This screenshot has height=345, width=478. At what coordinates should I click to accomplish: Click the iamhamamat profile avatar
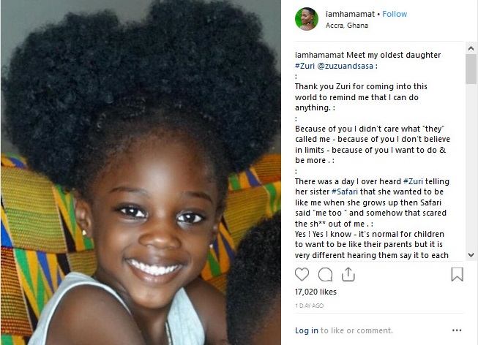pyautogui.click(x=307, y=19)
